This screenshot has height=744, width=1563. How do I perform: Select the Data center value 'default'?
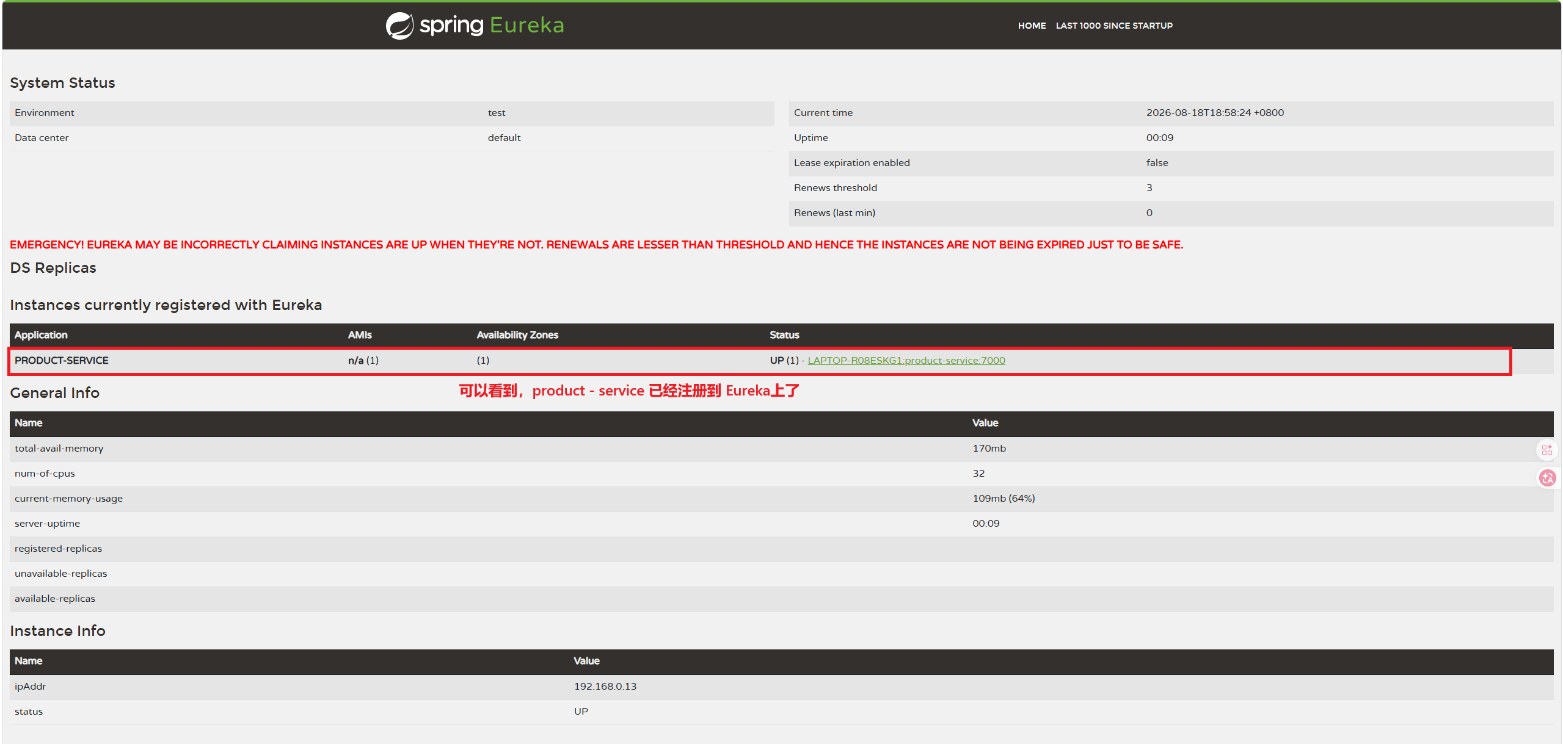pyautogui.click(x=505, y=138)
